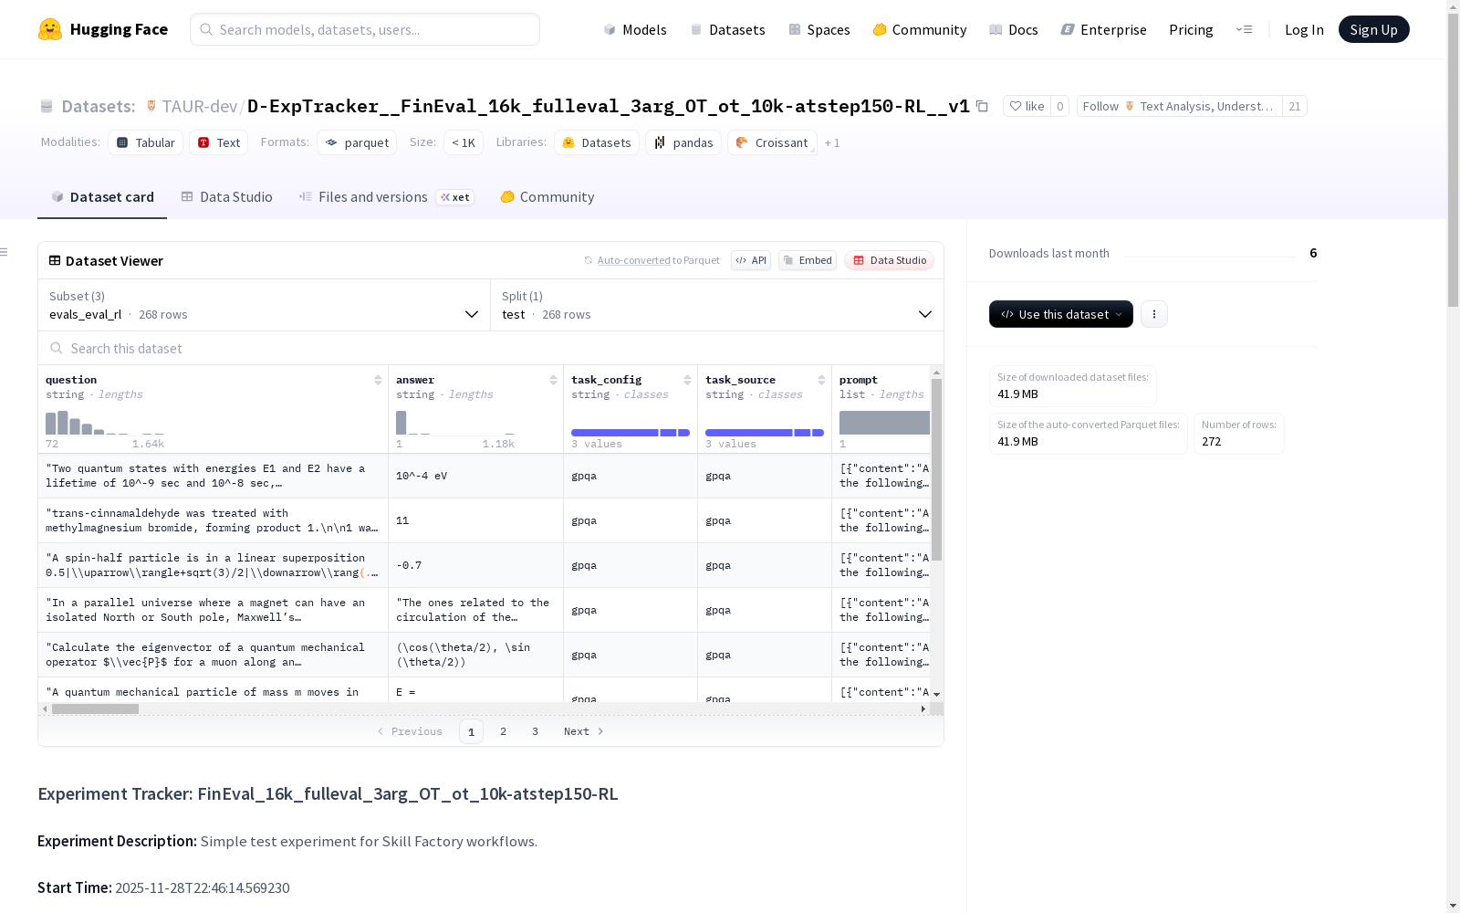The width and height of the screenshot is (1460, 913).
Task: Click the Embed button
Action: 808,260
